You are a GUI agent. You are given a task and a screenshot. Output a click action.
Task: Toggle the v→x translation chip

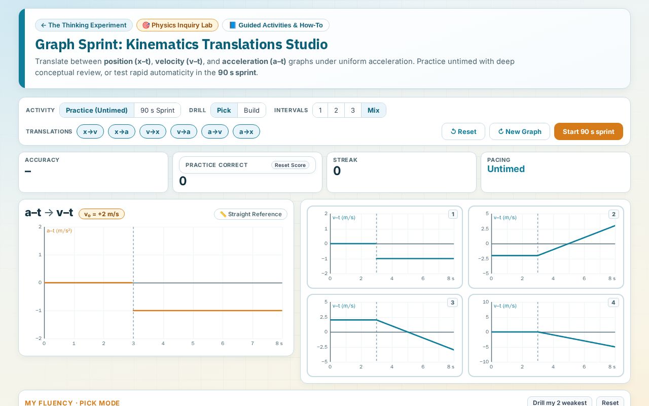tap(153, 131)
